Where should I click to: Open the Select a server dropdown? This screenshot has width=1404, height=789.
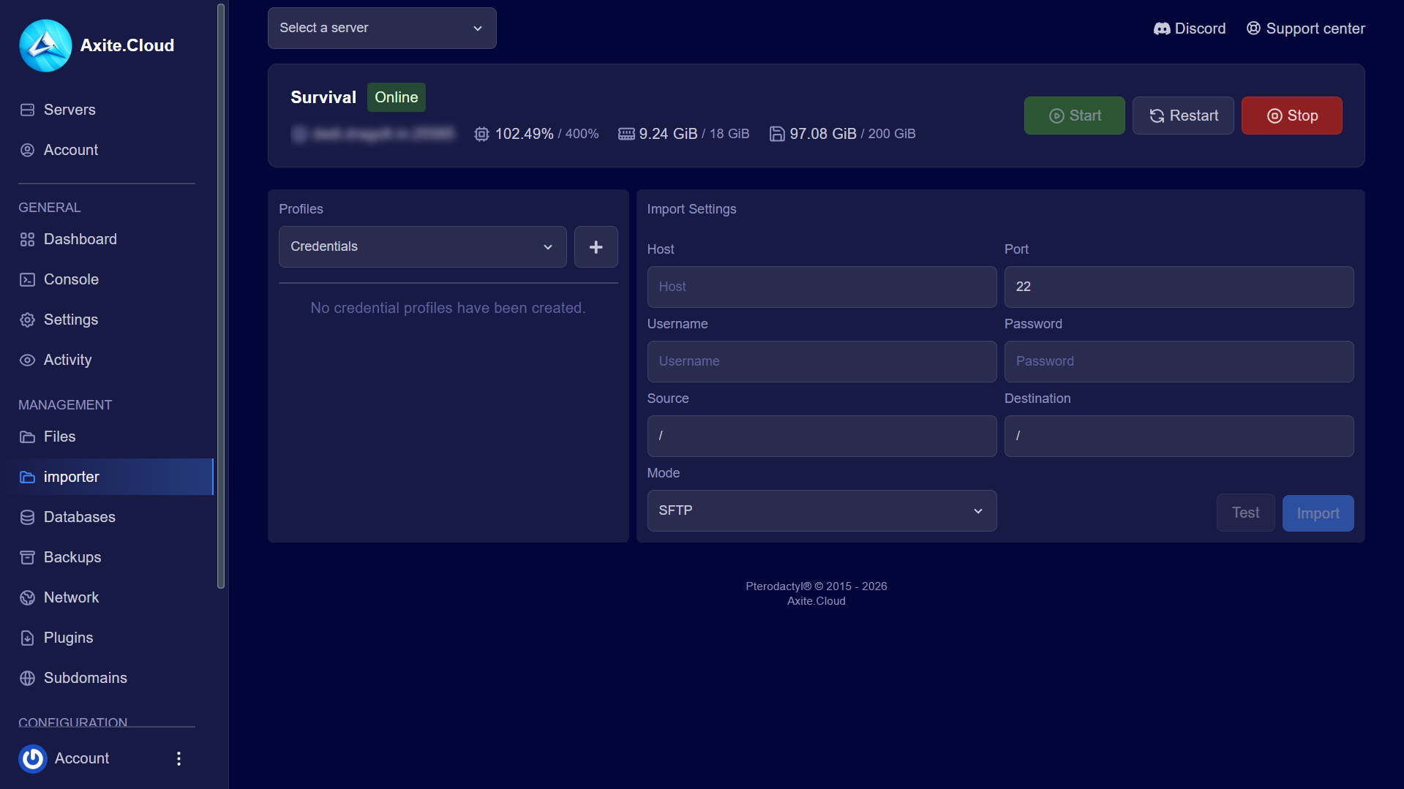(x=381, y=28)
